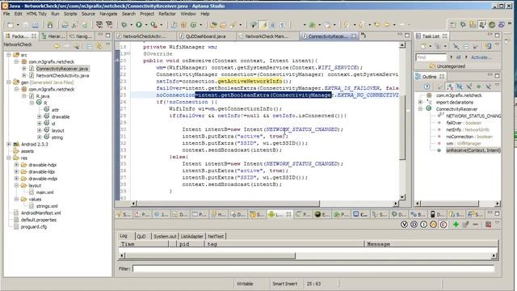Viewport: 517px width, 291px height.
Task: Click Link with Editor in Package Explorer
Action: [x=99, y=47]
